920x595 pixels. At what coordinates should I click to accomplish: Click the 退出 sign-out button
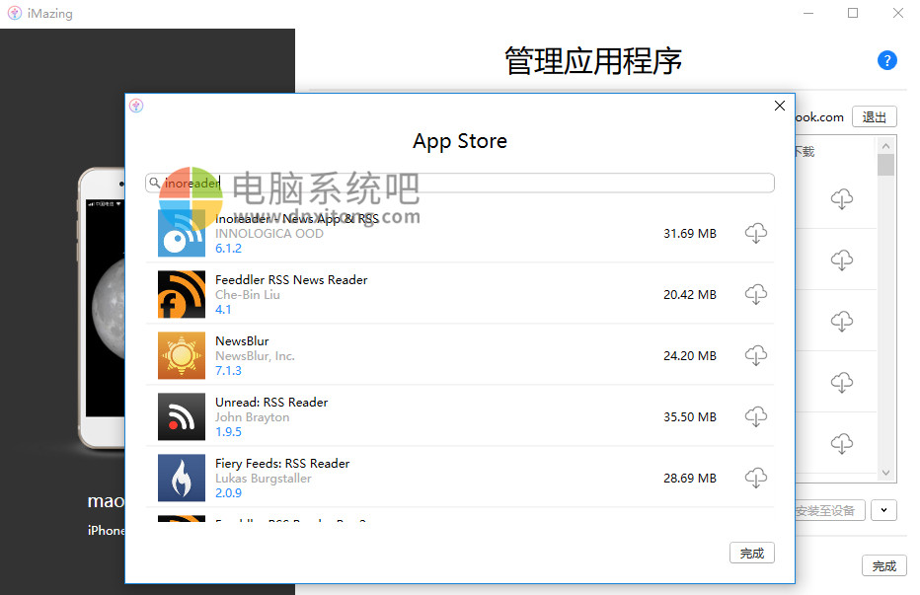click(x=875, y=116)
